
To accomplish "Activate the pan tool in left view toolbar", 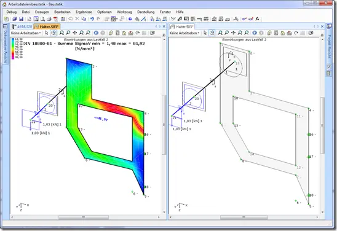I will [x=74, y=33].
